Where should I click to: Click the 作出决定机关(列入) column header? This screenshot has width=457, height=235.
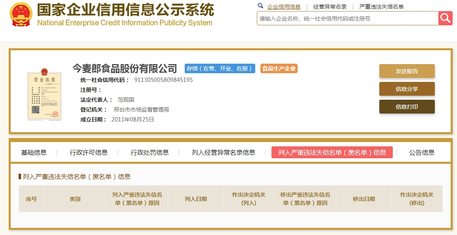click(249, 199)
